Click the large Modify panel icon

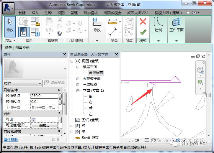[x=97, y=22]
